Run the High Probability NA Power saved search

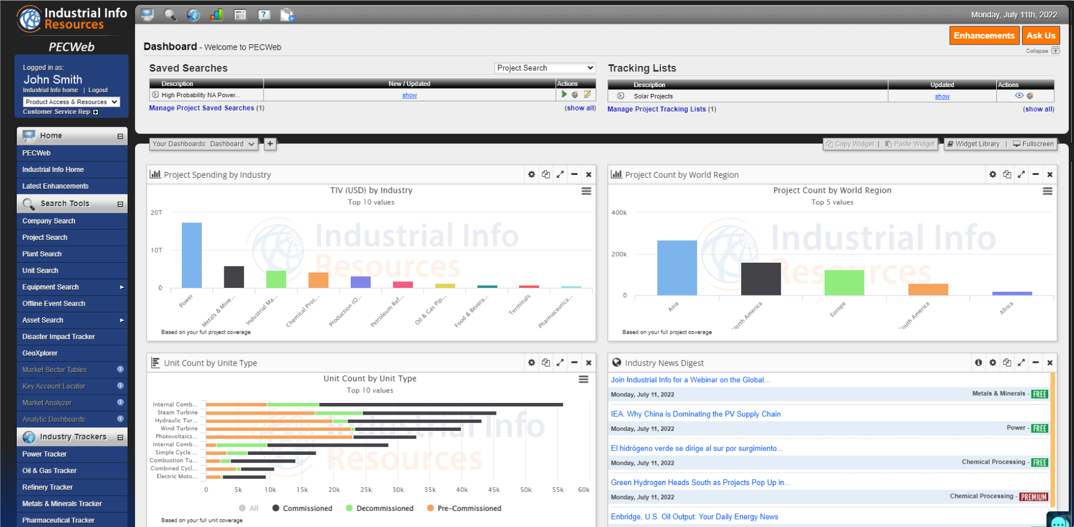564,94
